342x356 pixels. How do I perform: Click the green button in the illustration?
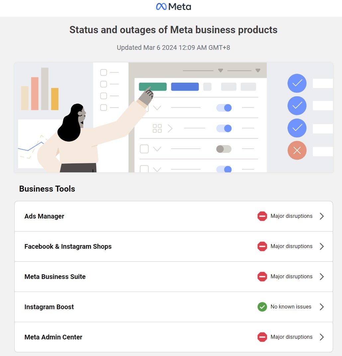pyautogui.click(x=153, y=87)
